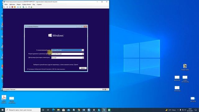
Task: Open the Файл menu
Action: (x=6, y=4)
